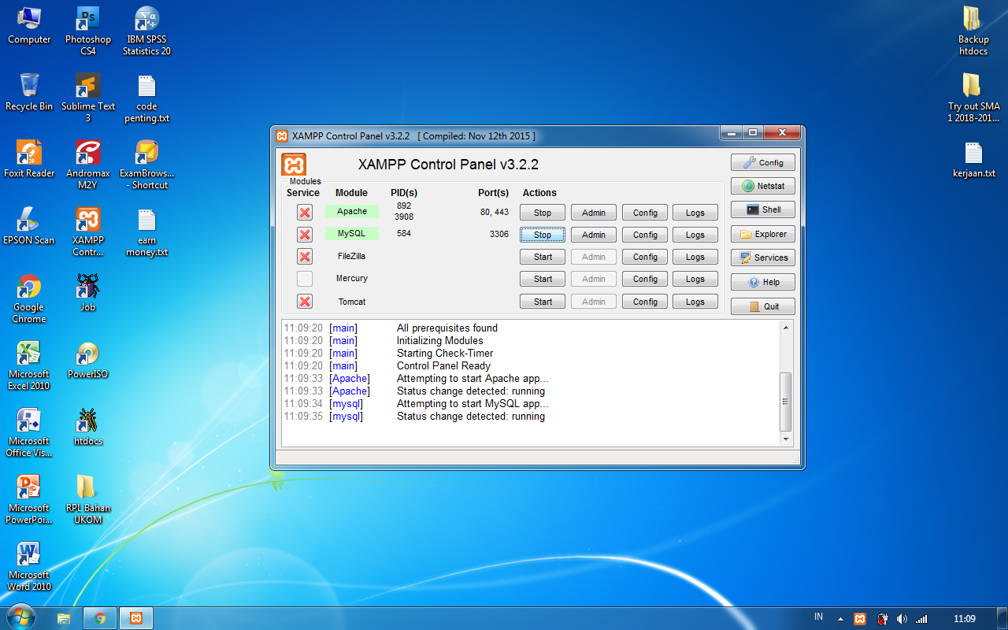Enable the Mercury service checkbox
The height and width of the screenshot is (630, 1008).
(304, 278)
